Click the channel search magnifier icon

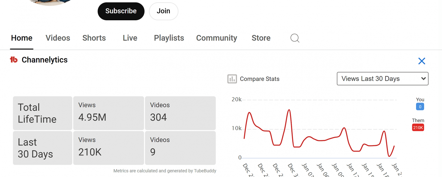[x=295, y=38]
